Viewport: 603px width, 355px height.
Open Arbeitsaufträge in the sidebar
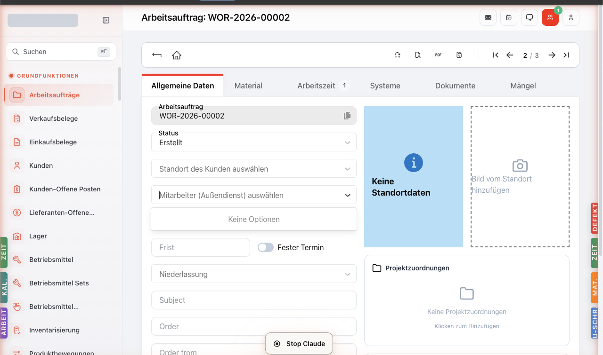pyautogui.click(x=59, y=95)
